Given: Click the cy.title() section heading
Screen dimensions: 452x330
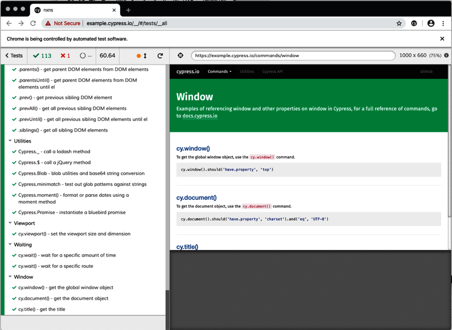Looking at the screenshot, I should pos(187,247).
